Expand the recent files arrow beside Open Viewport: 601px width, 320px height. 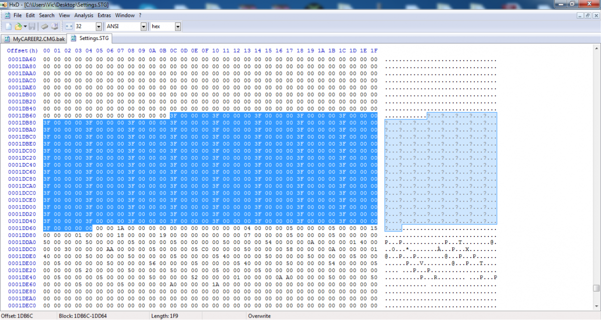[x=24, y=26]
